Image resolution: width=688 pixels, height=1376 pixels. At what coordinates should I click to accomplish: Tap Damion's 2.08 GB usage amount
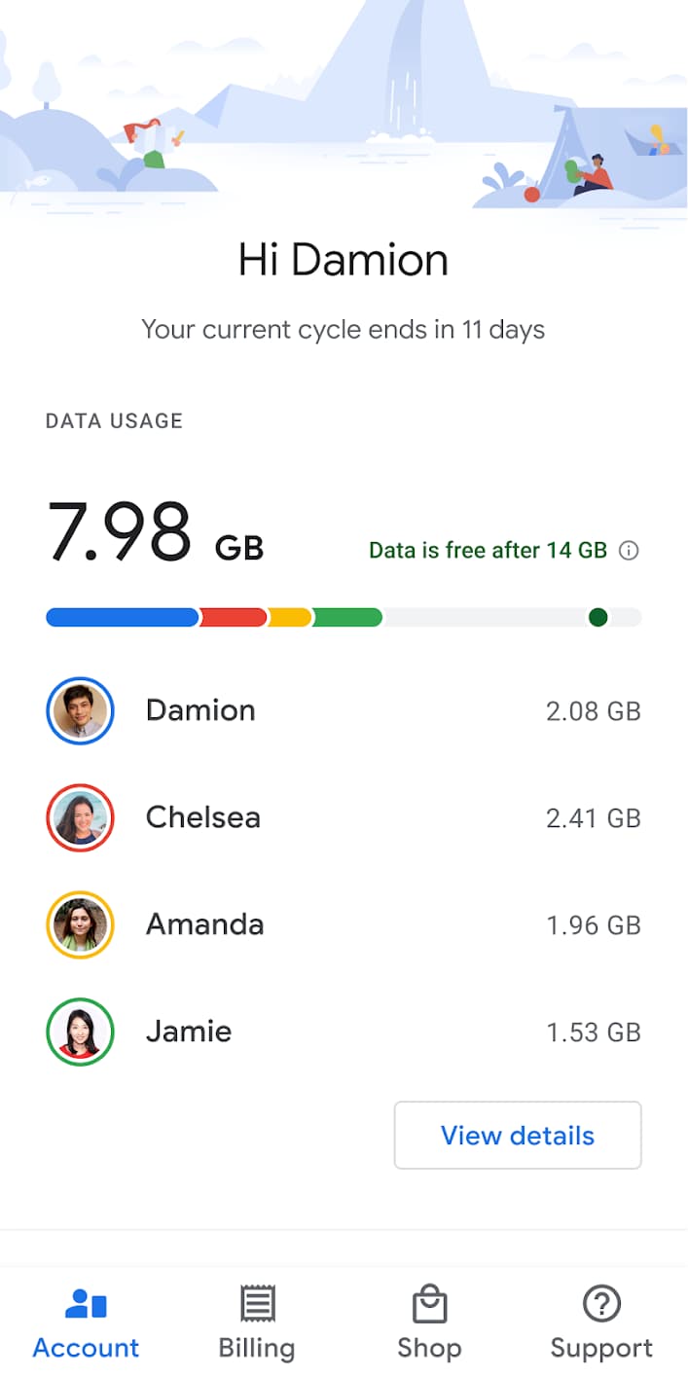(593, 711)
